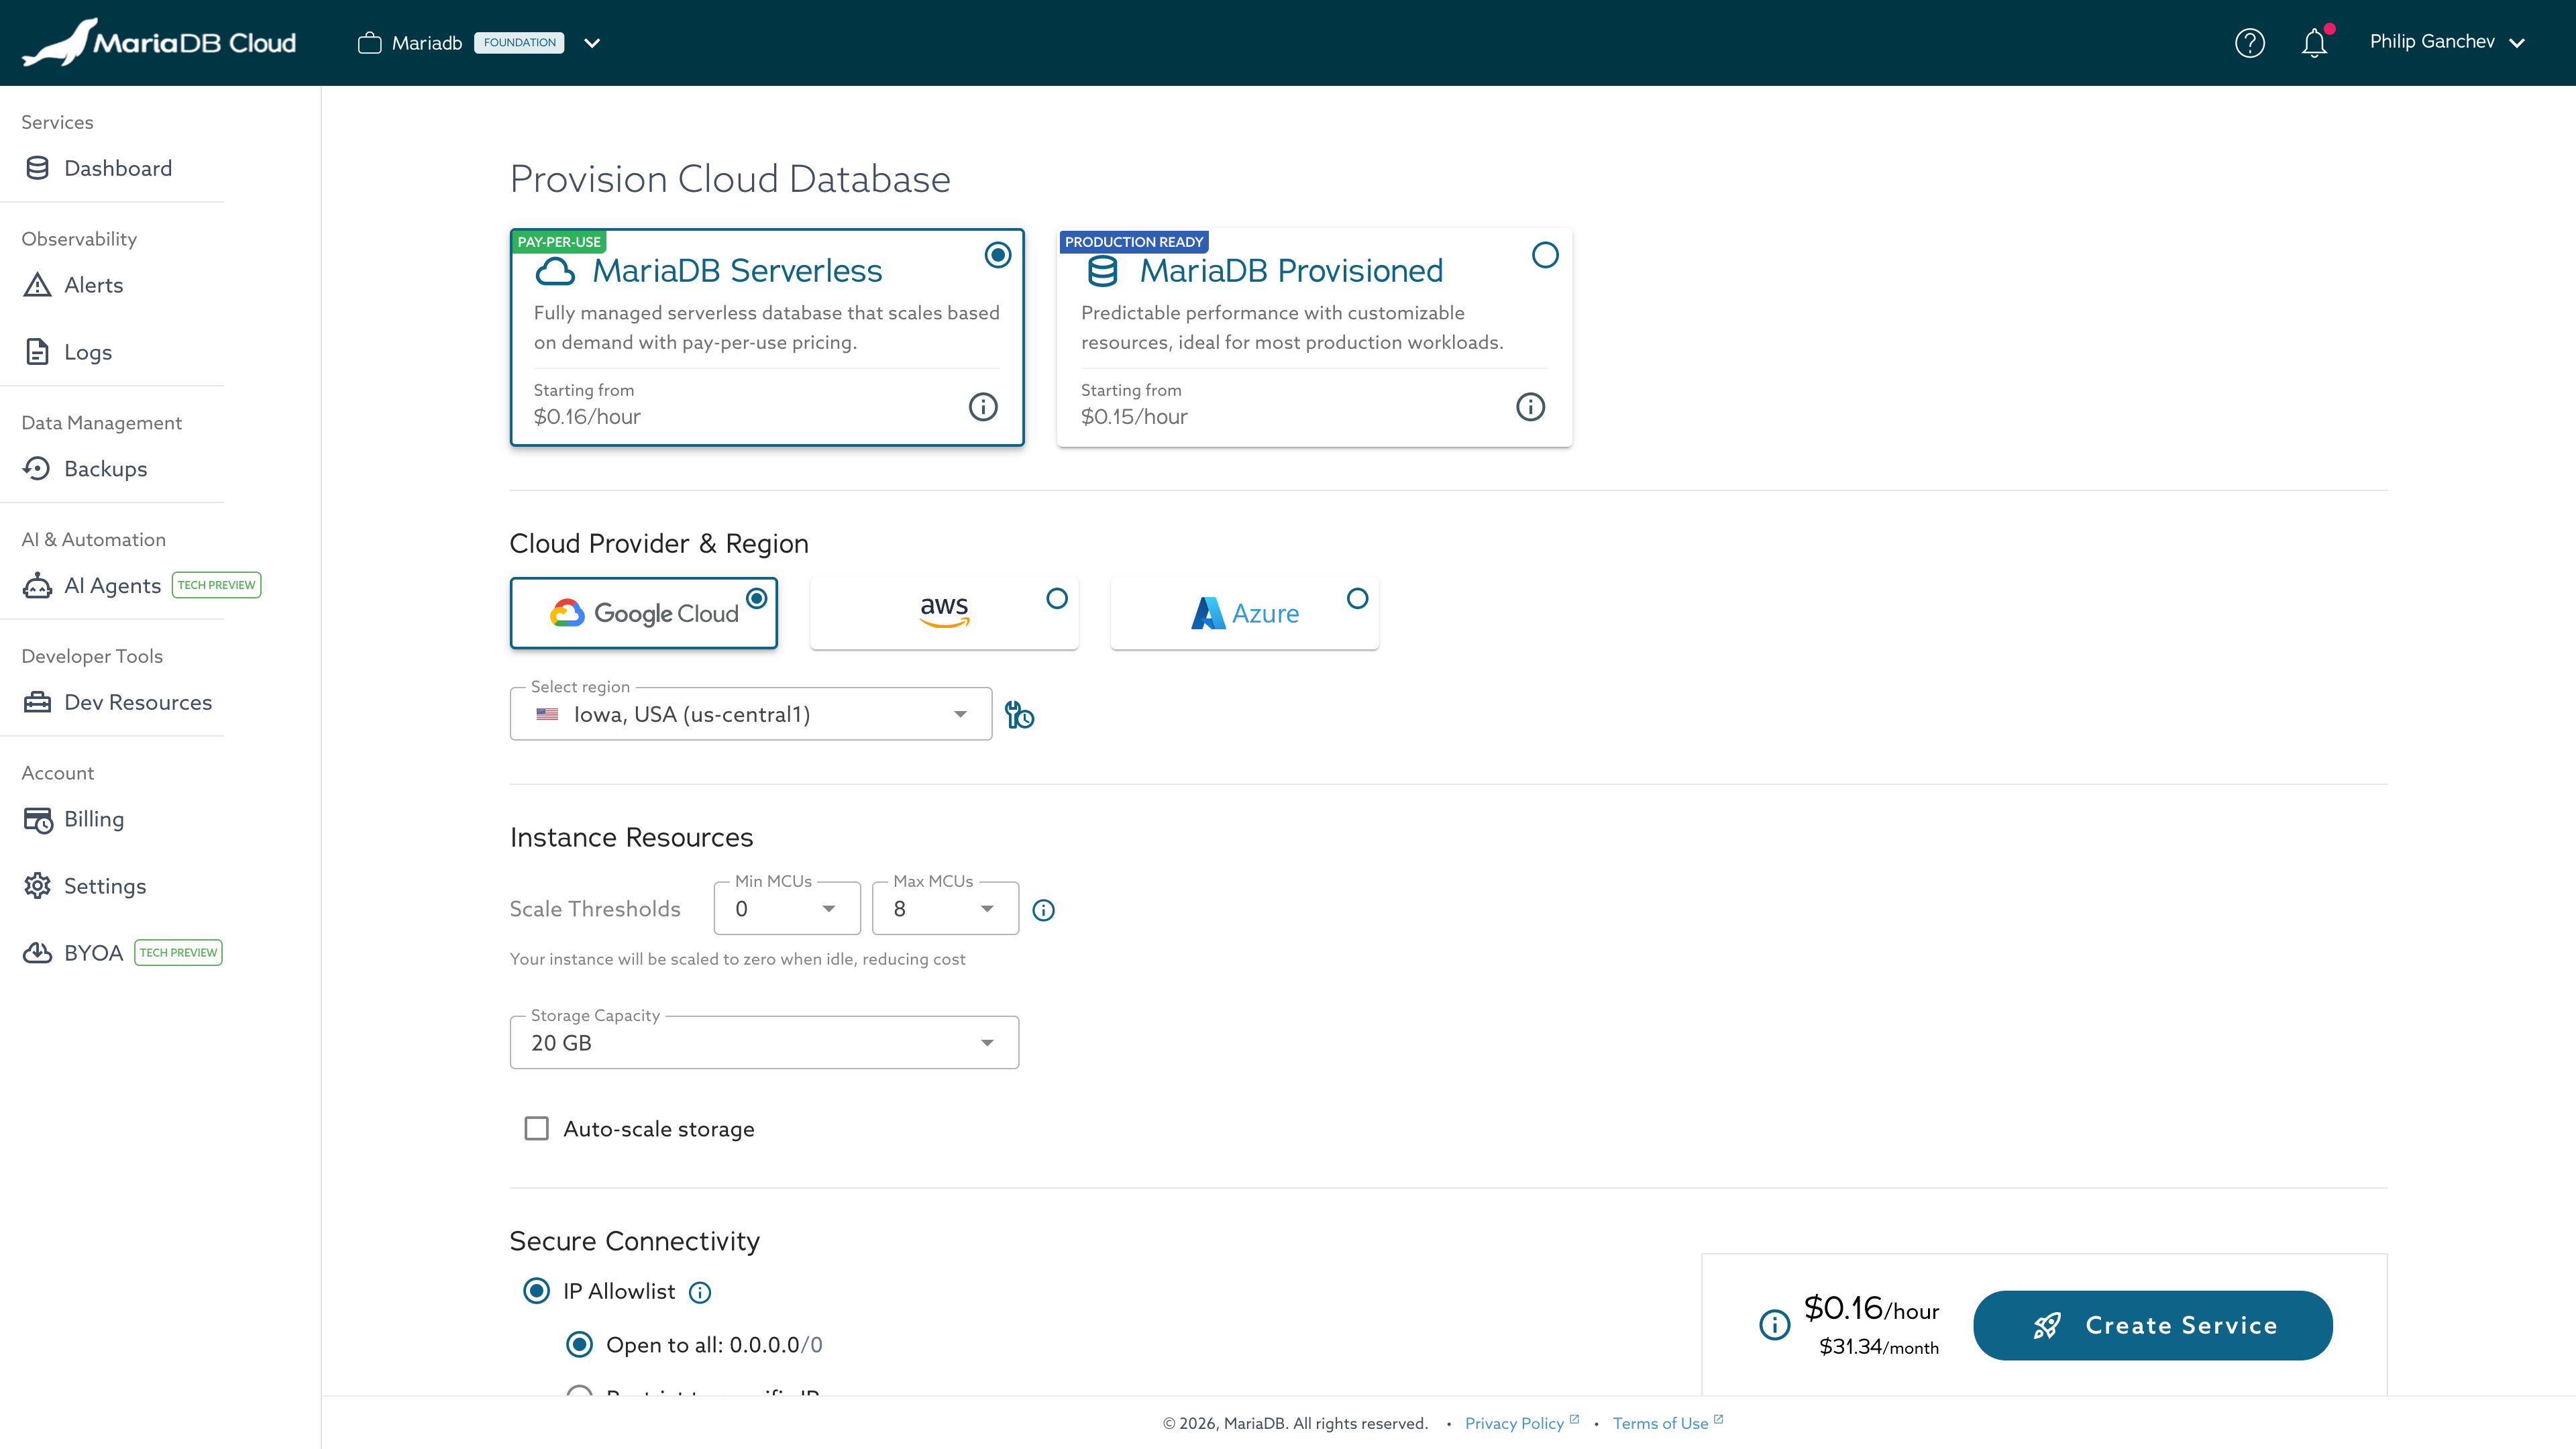Click the Logs document icon

coord(37,352)
